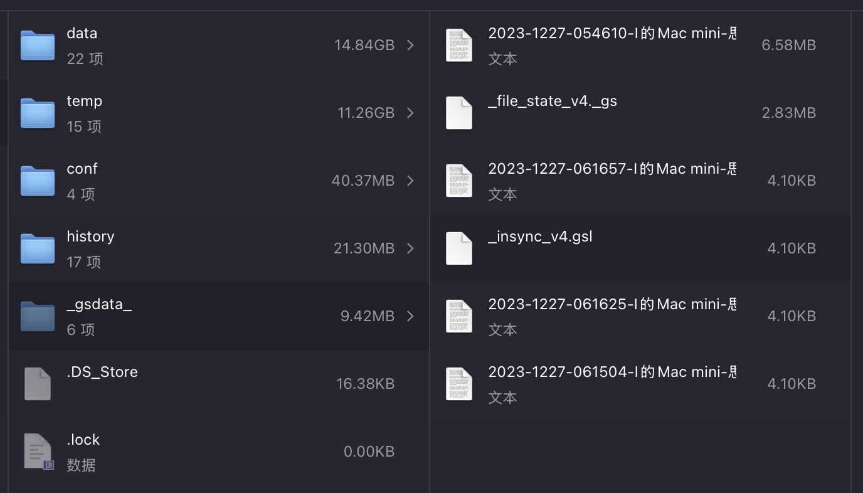Click the data folder icon

tap(38, 45)
